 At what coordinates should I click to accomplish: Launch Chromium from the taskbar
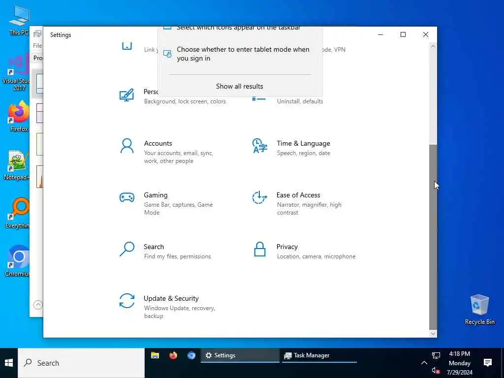[x=191, y=355]
